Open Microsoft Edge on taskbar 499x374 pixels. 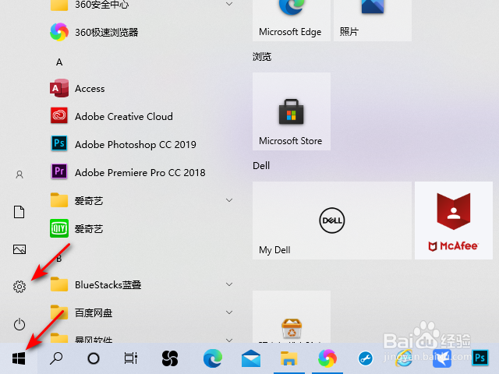213,358
